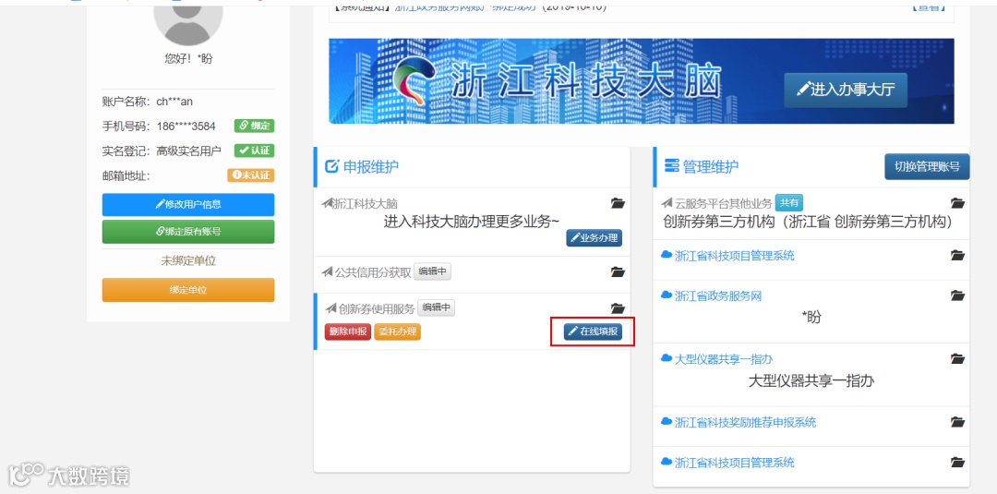Open folder icon beside 浙江省政务服务网

pyautogui.click(x=957, y=295)
